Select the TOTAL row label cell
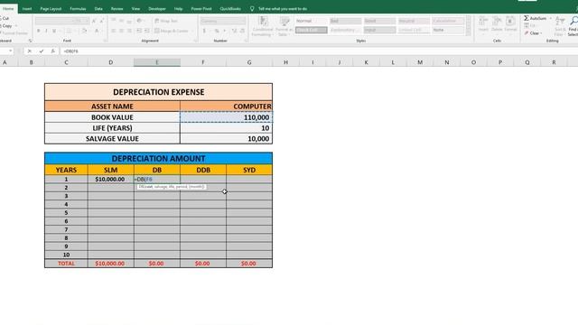Image resolution: width=578 pixels, height=325 pixels. click(66, 264)
